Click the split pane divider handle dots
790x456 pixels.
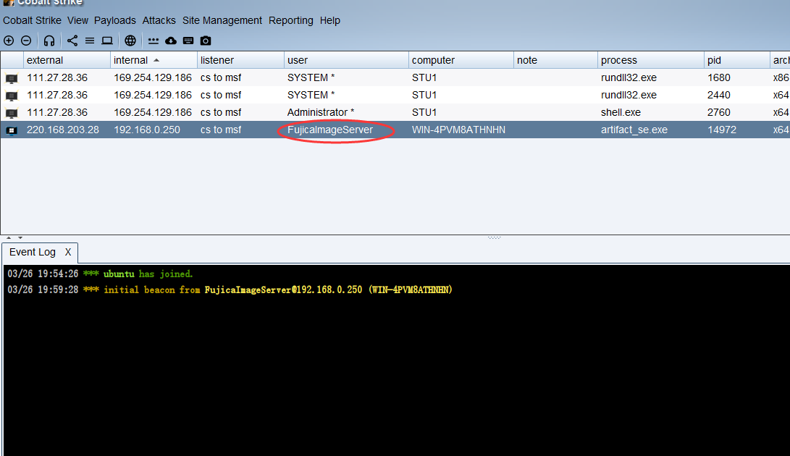[495, 237]
